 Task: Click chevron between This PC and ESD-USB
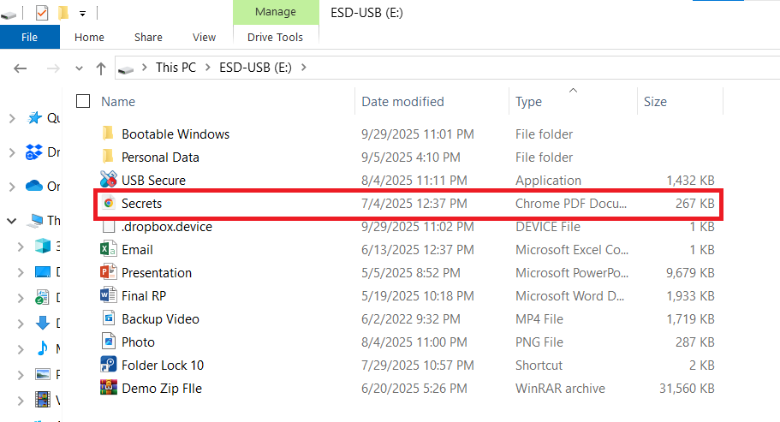pyautogui.click(x=208, y=67)
